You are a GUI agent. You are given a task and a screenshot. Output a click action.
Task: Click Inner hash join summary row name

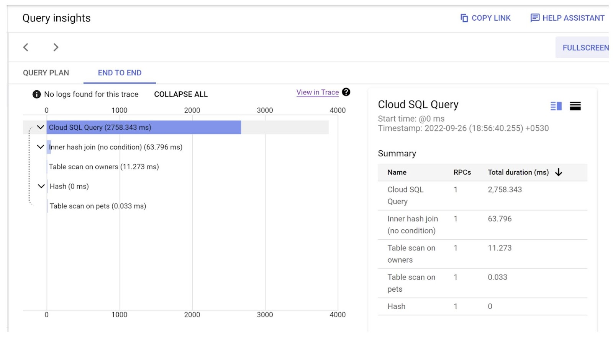tap(413, 225)
